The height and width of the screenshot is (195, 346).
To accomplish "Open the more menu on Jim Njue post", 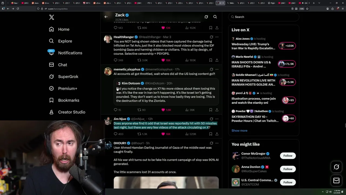I will tap(217, 119).
